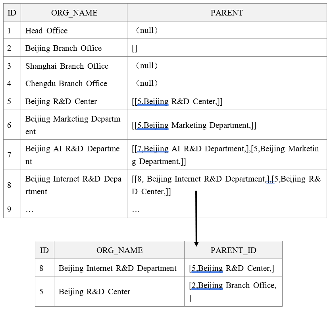Click the ID header of the lower table

pyautogui.click(x=44, y=250)
